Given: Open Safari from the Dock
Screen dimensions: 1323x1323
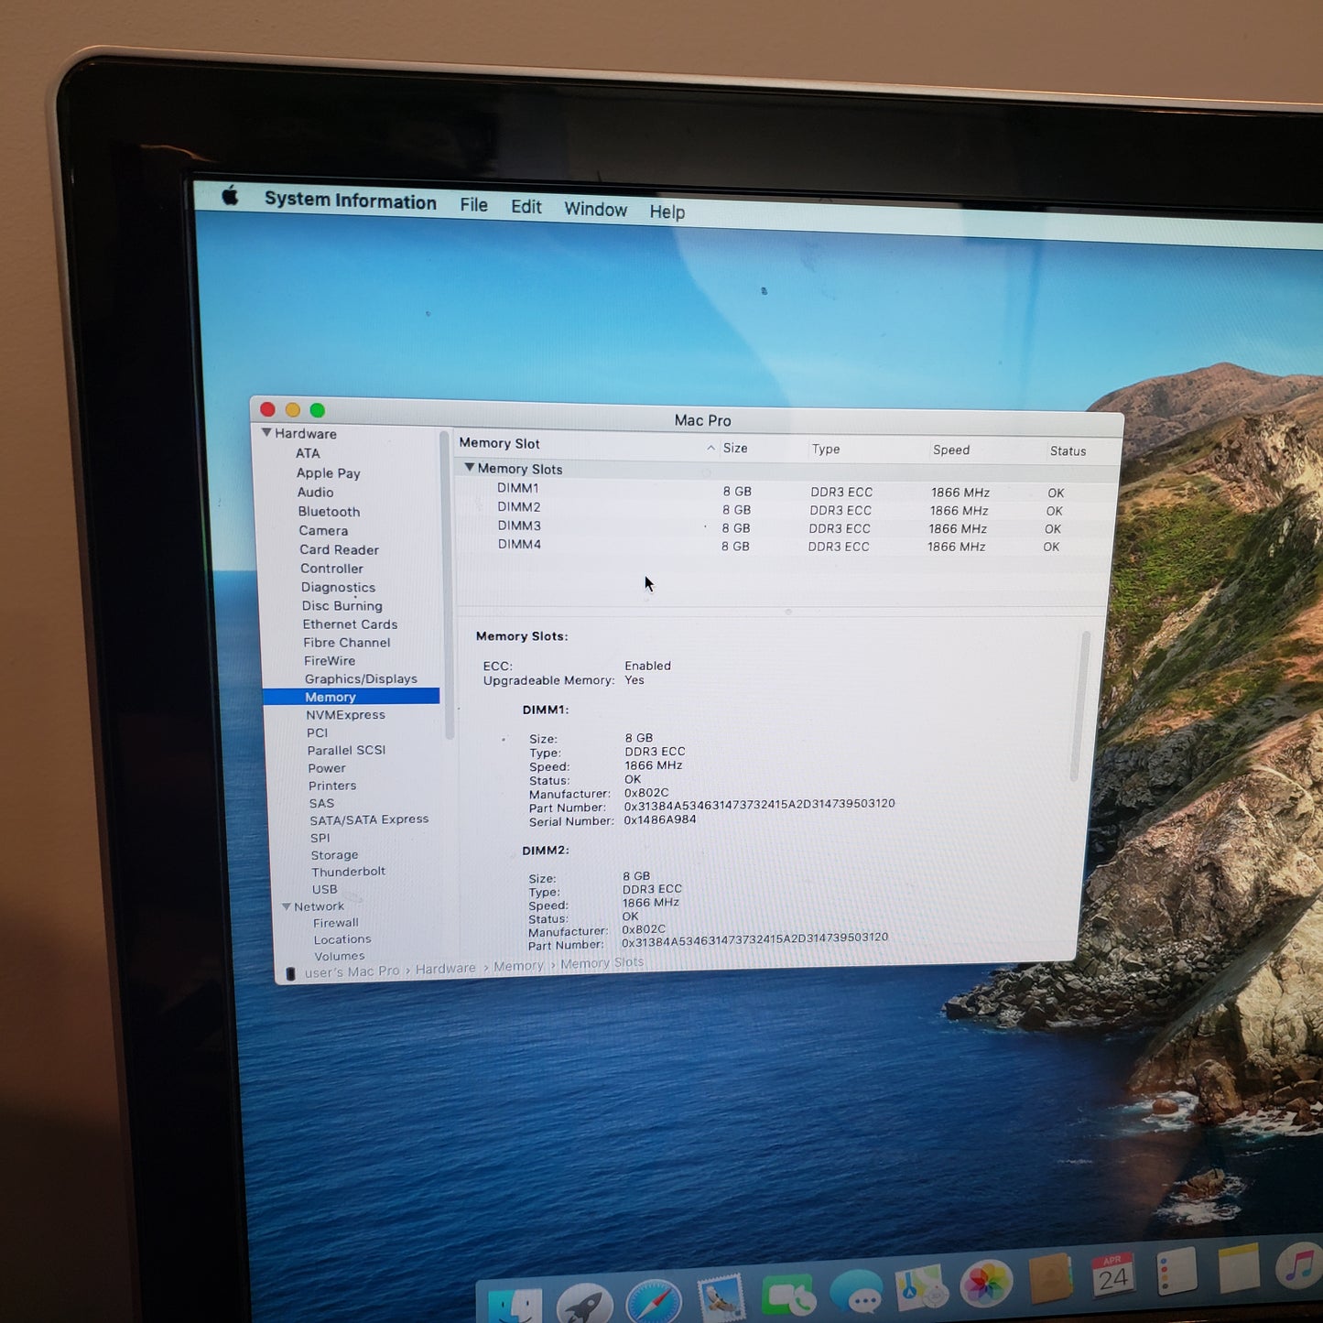Looking at the screenshot, I should point(654,1303).
